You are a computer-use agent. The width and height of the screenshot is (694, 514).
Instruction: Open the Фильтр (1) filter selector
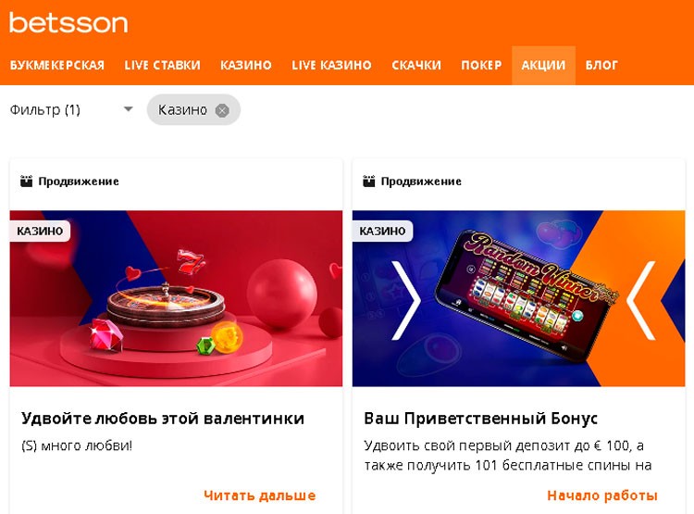point(71,109)
